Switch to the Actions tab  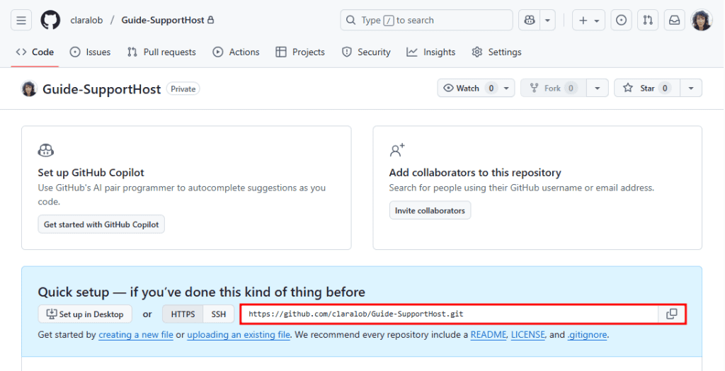tap(236, 52)
